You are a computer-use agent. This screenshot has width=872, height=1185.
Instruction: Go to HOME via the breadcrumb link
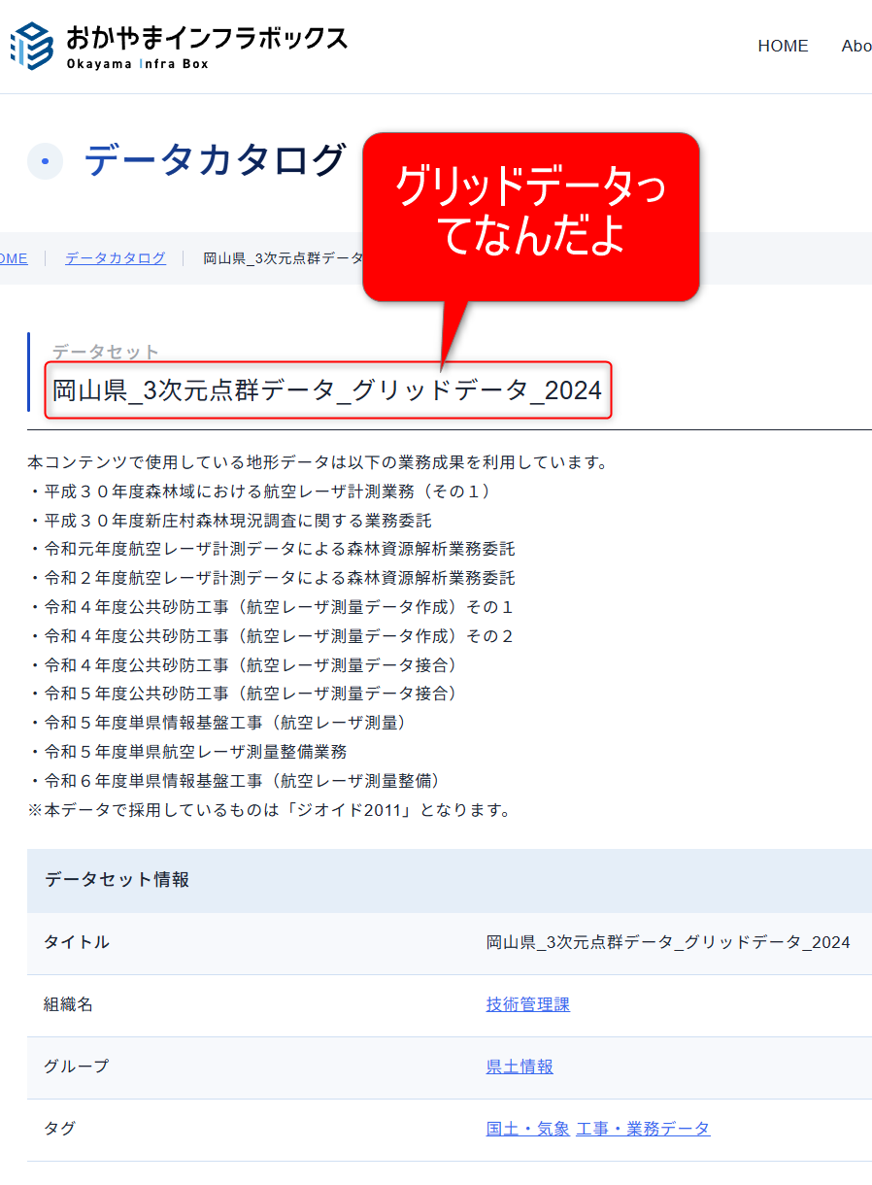13,258
